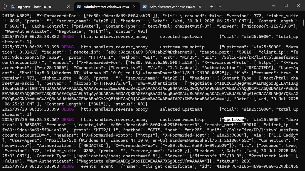Minimize the Windows Terminal window
305x171 pixels.
click(273, 5)
